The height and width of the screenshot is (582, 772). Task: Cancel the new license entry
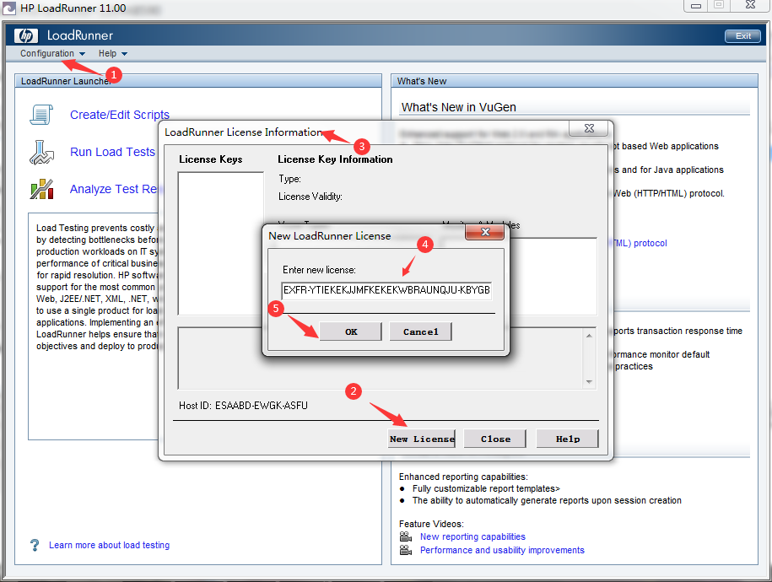click(420, 331)
